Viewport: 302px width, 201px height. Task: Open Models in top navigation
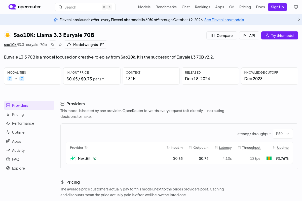(x=144, y=7)
